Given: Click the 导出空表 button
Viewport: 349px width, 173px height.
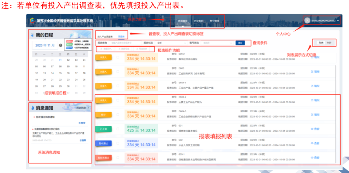Looking at the screenshot, I should tap(142, 49).
